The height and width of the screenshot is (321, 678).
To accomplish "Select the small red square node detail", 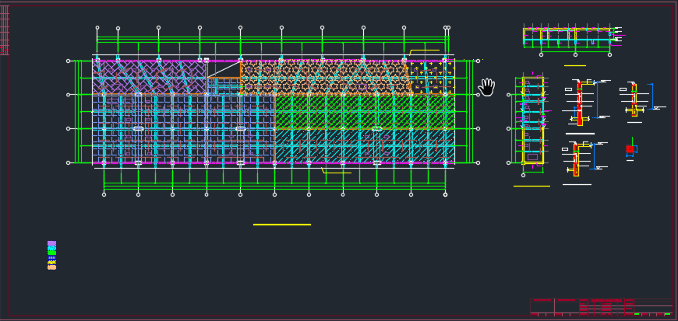I will (630, 149).
